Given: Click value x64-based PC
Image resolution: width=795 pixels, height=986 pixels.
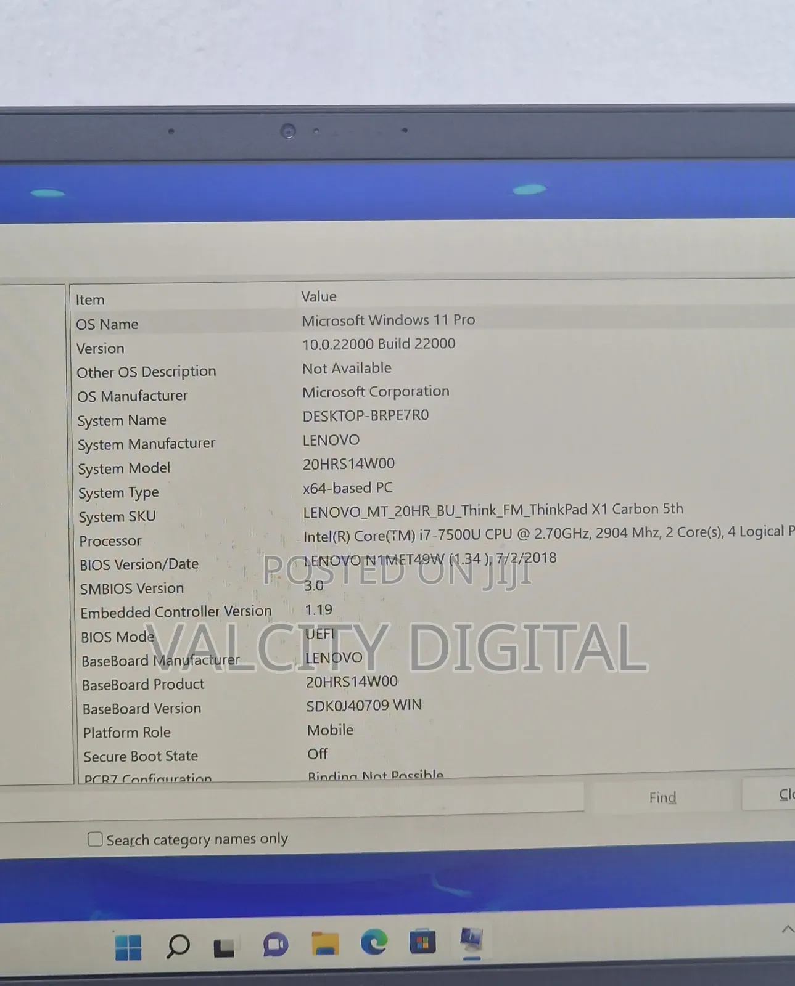Looking at the screenshot, I should [347, 488].
